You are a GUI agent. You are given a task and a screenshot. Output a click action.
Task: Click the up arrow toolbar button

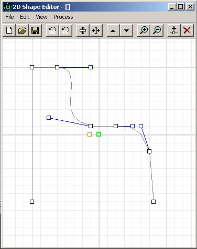pos(113,30)
